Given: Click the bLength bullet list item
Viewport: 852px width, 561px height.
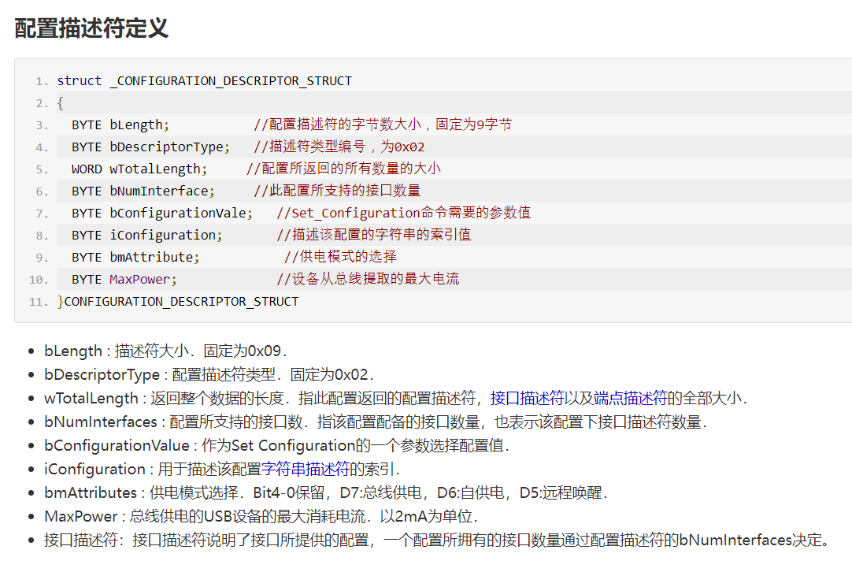Looking at the screenshot, I should (x=165, y=351).
